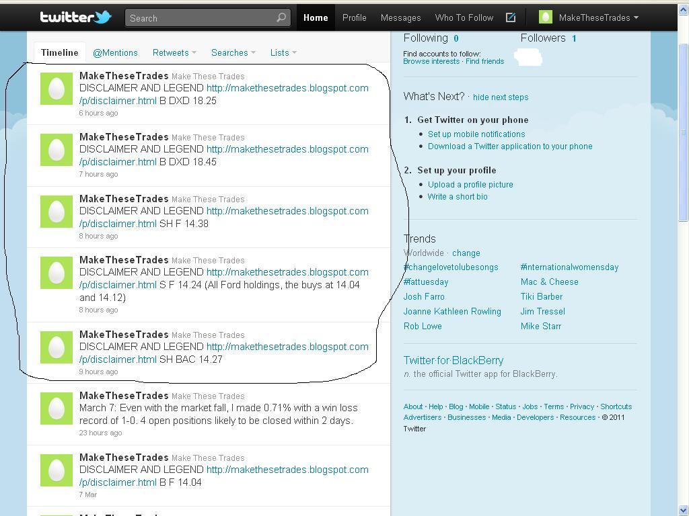689x516 pixels.
Task: Click the MakeTheseTrades avatar in top bar
Action: [x=545, y=17]
